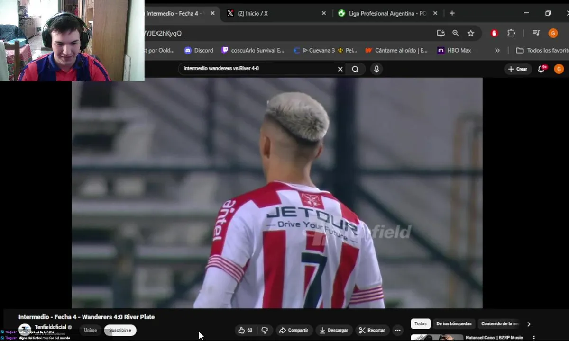569x341 pixels.
Task: Click the video player area
Action: point(277,193)
